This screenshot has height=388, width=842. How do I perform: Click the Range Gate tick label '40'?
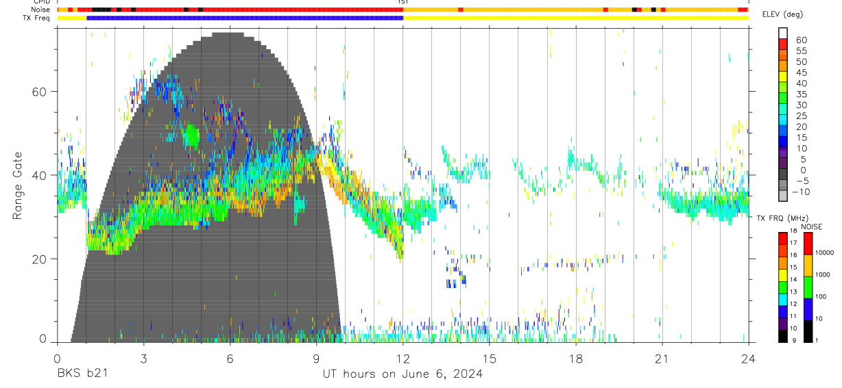tap(38, 175)
